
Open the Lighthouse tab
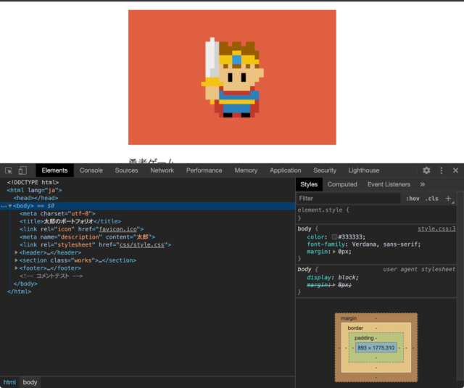coord(364,170)
